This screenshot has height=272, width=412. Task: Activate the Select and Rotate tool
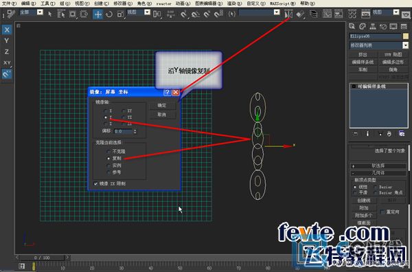click(109, 14)
